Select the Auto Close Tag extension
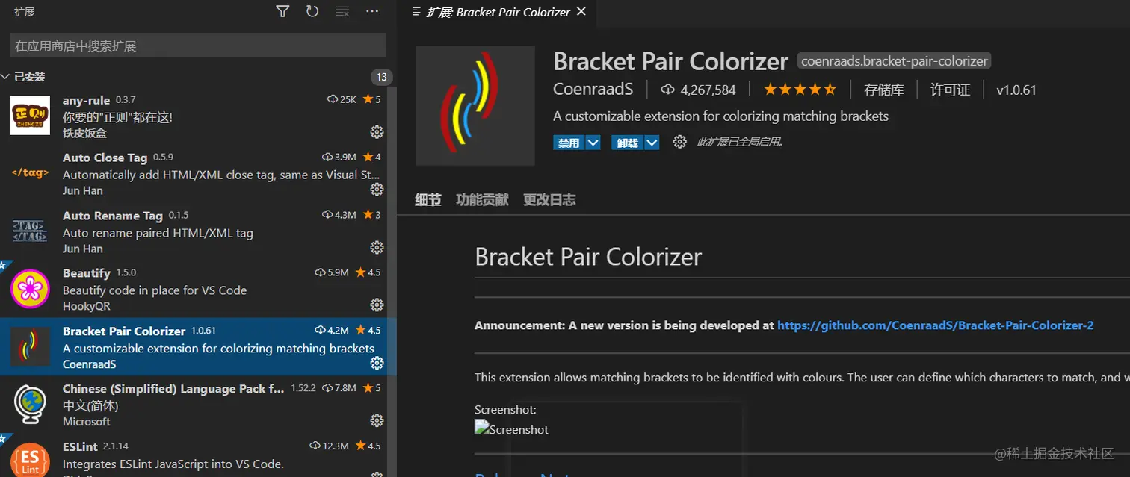Screen dimensions: 1130x477 (x=198, y=174)
